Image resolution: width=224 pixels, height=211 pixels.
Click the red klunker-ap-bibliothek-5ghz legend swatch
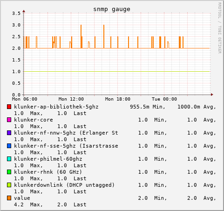point(9,107)
